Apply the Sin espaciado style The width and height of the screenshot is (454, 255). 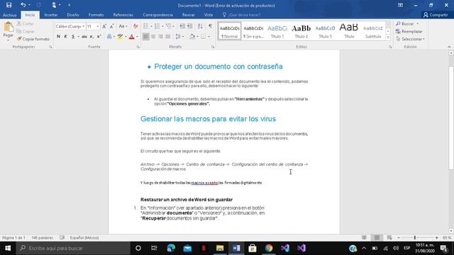click(253, 31)
